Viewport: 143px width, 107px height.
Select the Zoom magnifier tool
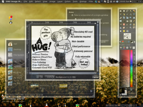(x=131, y=28)
